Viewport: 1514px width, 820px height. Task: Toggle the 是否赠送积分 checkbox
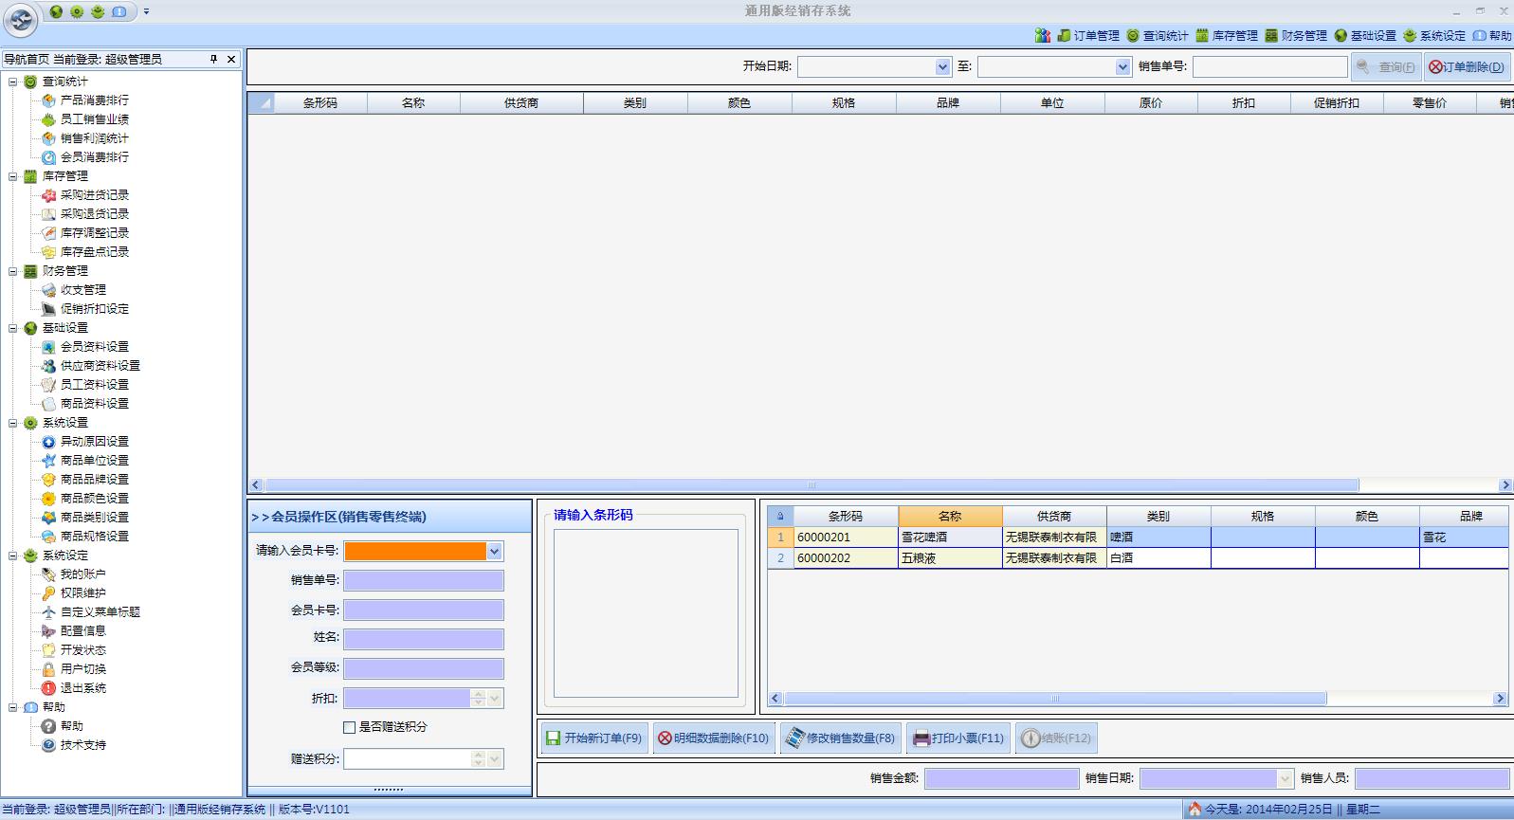click(x=349, y=727)
